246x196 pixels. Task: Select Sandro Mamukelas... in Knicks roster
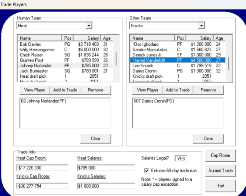(178, 50)
